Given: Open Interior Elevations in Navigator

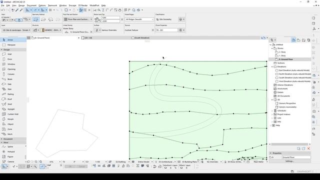Looking at the screenshot, I should click(285, 85).
